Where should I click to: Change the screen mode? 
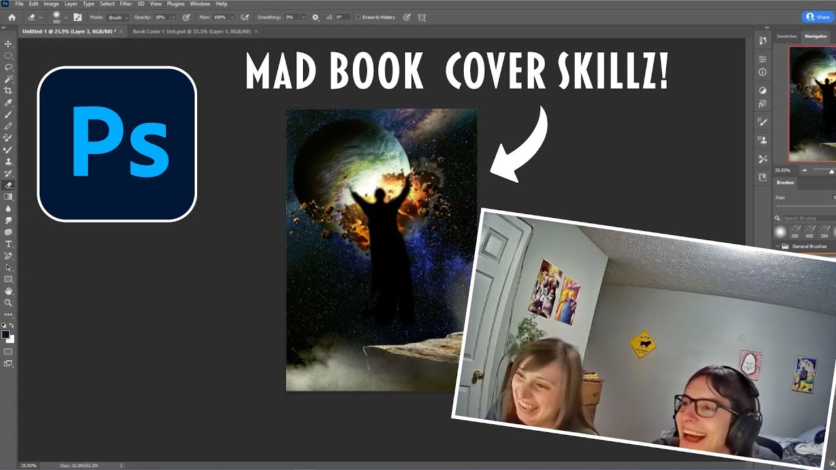pyautogui.click(x=8, y=363)
